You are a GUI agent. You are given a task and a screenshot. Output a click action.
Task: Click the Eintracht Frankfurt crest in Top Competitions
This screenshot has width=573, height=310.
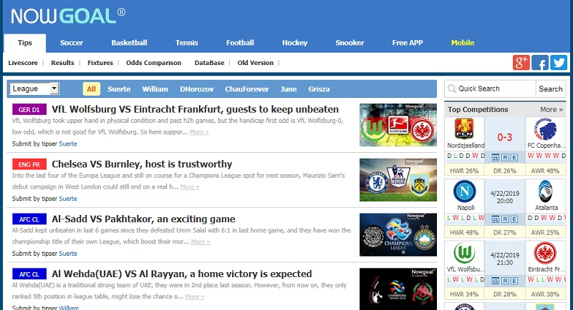pyautogui.click(x=545, y=253)
